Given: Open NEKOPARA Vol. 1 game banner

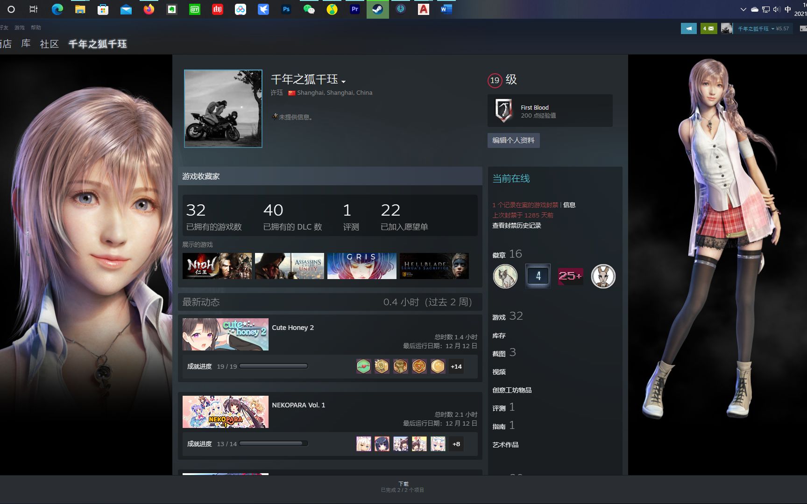Looking at the screenshot, I should [226, 412].
